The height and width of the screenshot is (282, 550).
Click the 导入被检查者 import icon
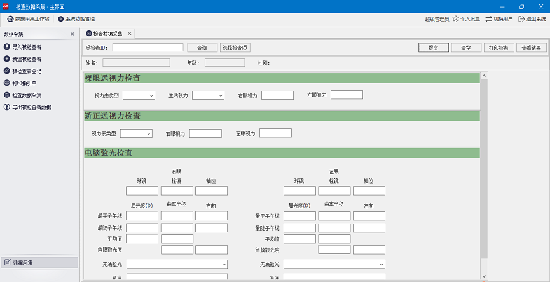coord(7,47)
